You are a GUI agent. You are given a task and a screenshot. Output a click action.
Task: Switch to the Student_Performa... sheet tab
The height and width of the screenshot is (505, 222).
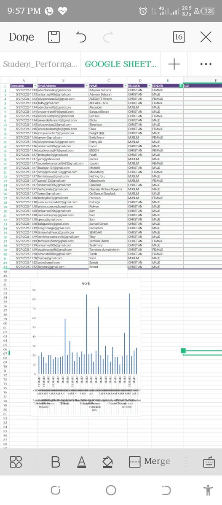point(40,64)
